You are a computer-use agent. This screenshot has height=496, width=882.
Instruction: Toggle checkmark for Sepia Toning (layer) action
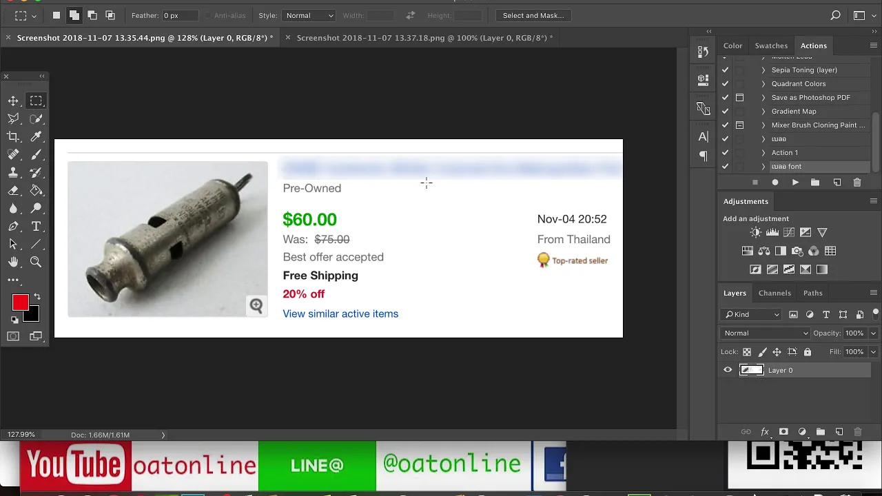click(725, 70)
